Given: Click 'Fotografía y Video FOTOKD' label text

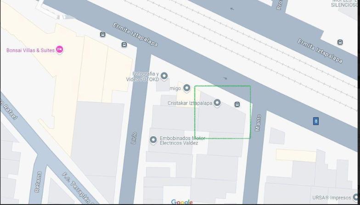Looking at the screenshot, I should (142, 77).
